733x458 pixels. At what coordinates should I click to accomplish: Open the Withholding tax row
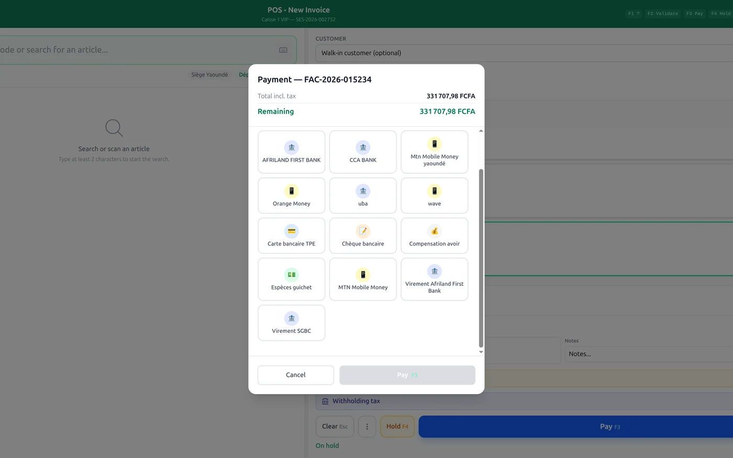click(524, 401)
